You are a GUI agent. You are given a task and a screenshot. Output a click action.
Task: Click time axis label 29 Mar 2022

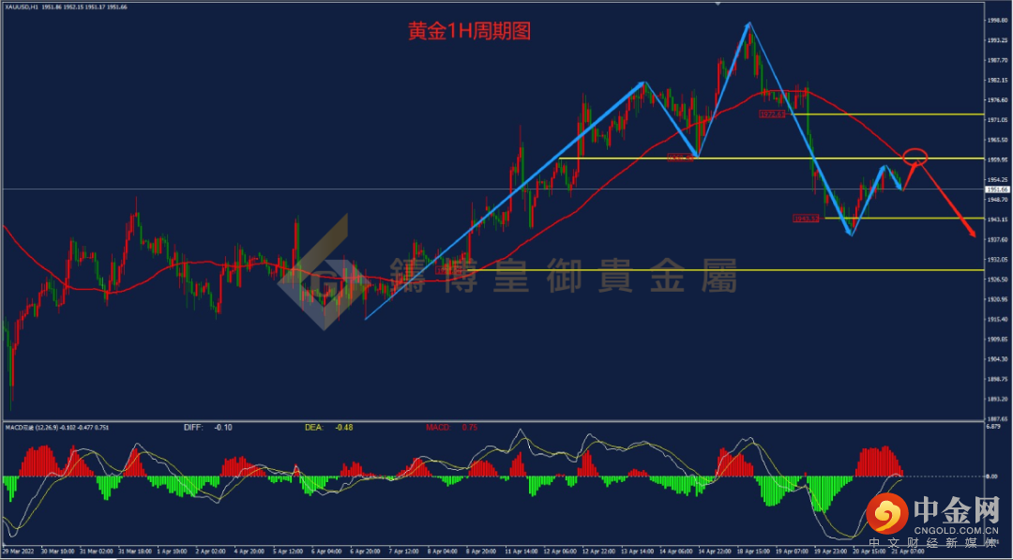(x=17, y=552)
